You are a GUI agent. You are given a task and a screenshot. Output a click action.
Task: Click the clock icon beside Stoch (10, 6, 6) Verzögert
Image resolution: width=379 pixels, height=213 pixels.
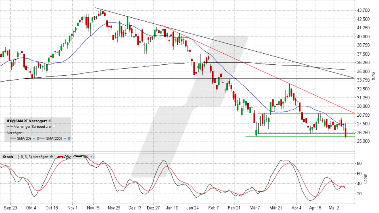tap(51, 157)
